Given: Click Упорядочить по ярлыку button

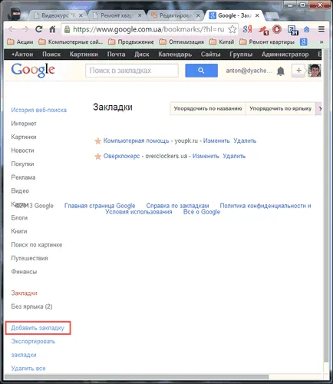Looking at the screenshot, I should click(x=280, y=108).
